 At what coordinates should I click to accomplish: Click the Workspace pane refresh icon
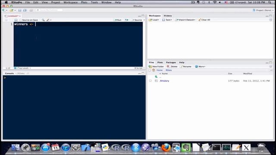coord(270,20)
